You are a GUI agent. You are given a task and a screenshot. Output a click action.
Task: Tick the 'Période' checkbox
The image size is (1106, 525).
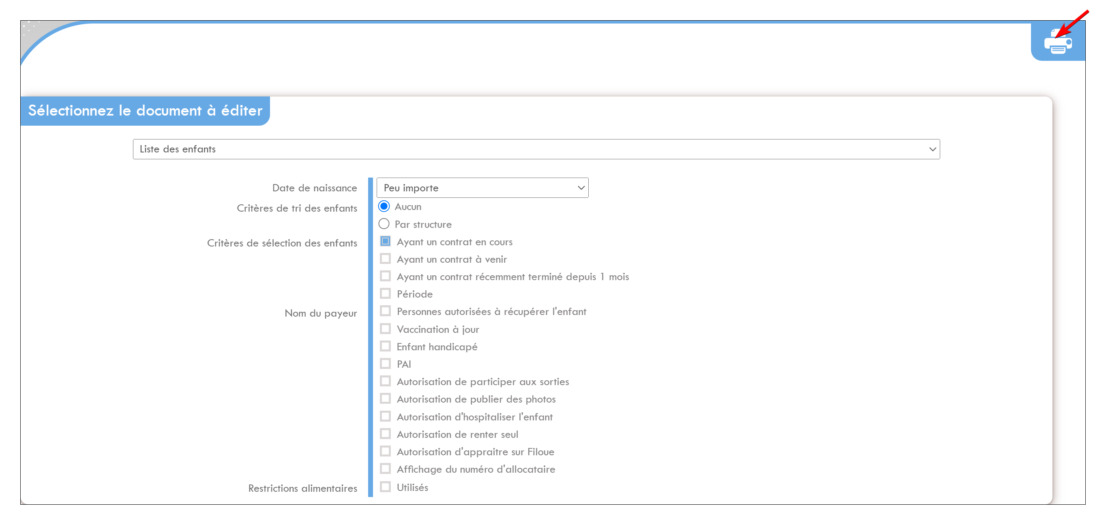click(x=385, y=294)
